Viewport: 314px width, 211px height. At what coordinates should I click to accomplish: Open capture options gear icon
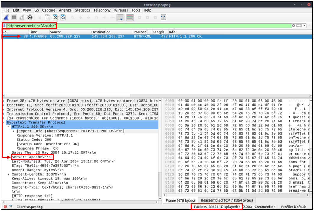tap(30, 18)
